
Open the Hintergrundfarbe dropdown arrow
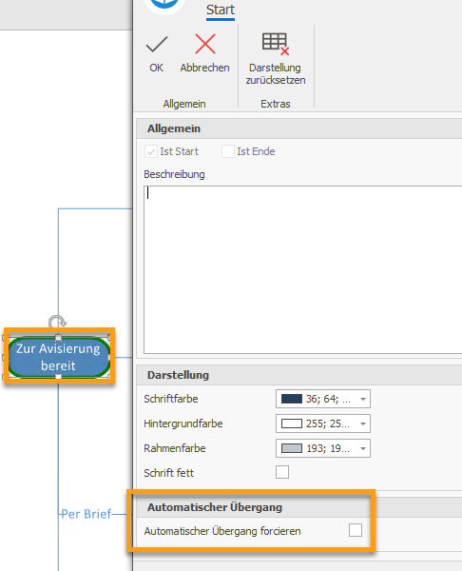point(363,423)
